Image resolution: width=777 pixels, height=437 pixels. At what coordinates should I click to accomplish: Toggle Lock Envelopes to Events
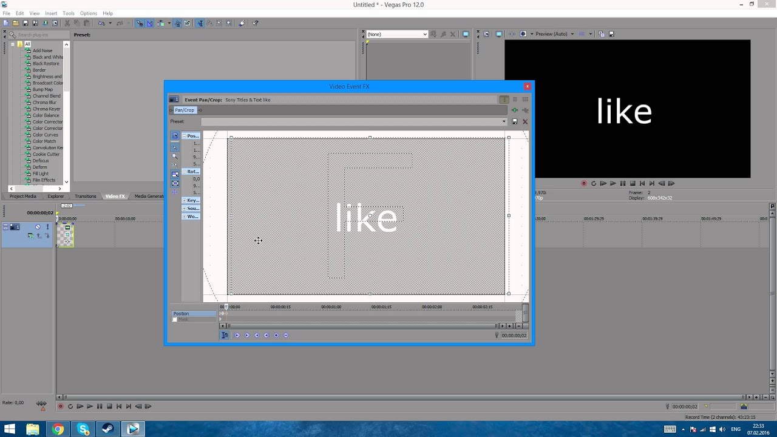177,23
